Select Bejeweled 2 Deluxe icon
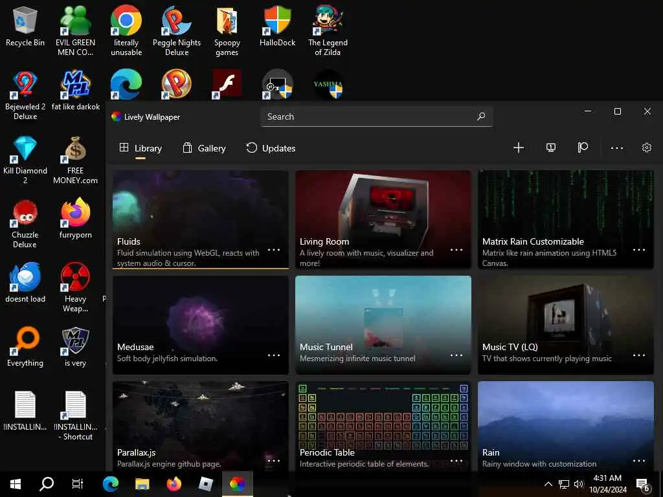This screenshot has height=497, width=663. 25,96
